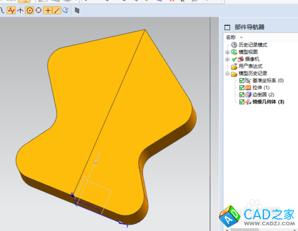Toggle the pole/spline point snap icon
This screenshot has width=298, height=231.
click(11, 10)
